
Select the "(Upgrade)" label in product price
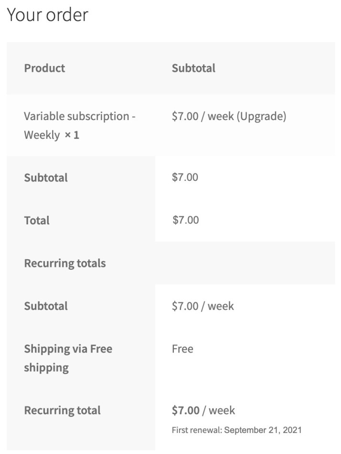click(261, 116)
